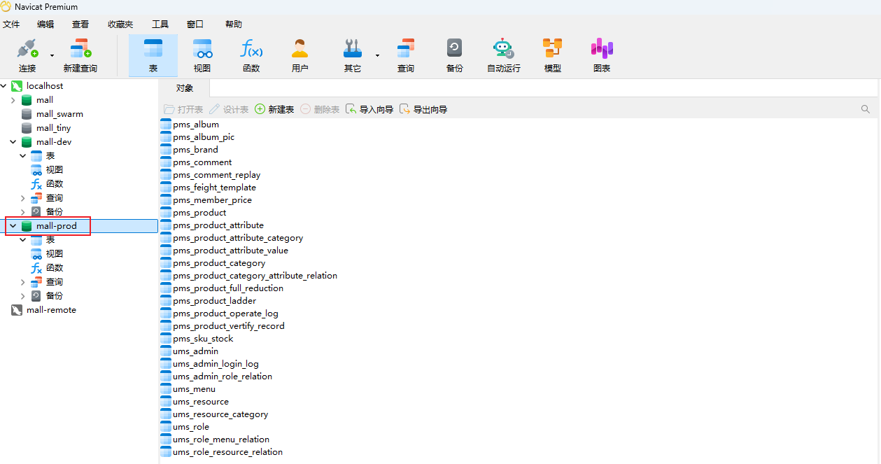Select the mall_swarm database

(x=59, y=114)
